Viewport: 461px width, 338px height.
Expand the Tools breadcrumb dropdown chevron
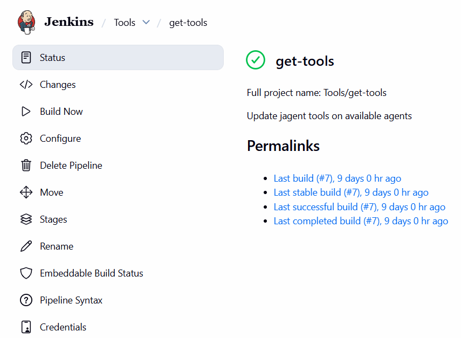point(146,23)
